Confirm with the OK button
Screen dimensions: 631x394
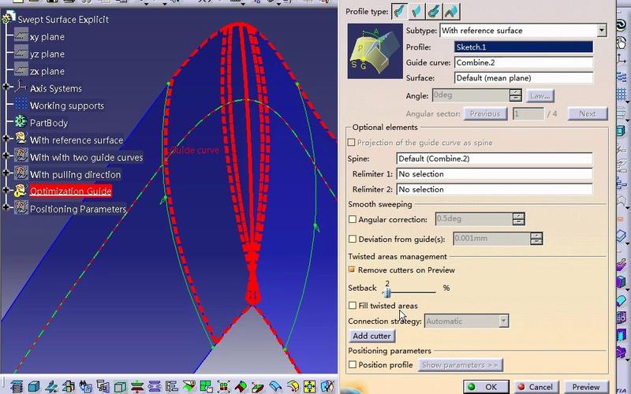click(486, 387)
